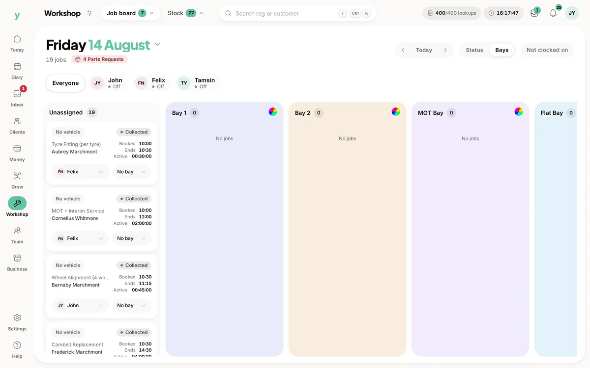
Task: Click the Today button
Action: [x=424, y=50]
